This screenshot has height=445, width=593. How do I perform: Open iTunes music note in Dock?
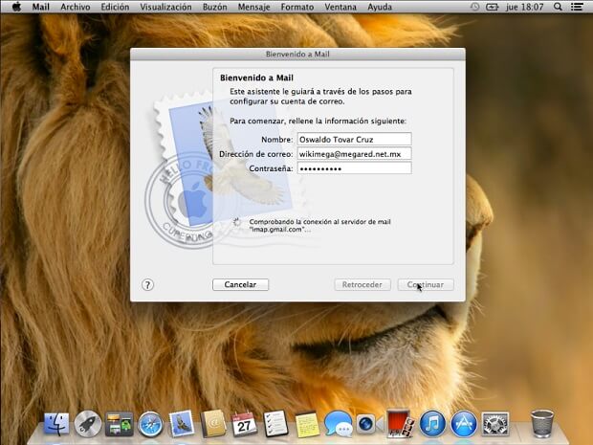click(432, 423)
